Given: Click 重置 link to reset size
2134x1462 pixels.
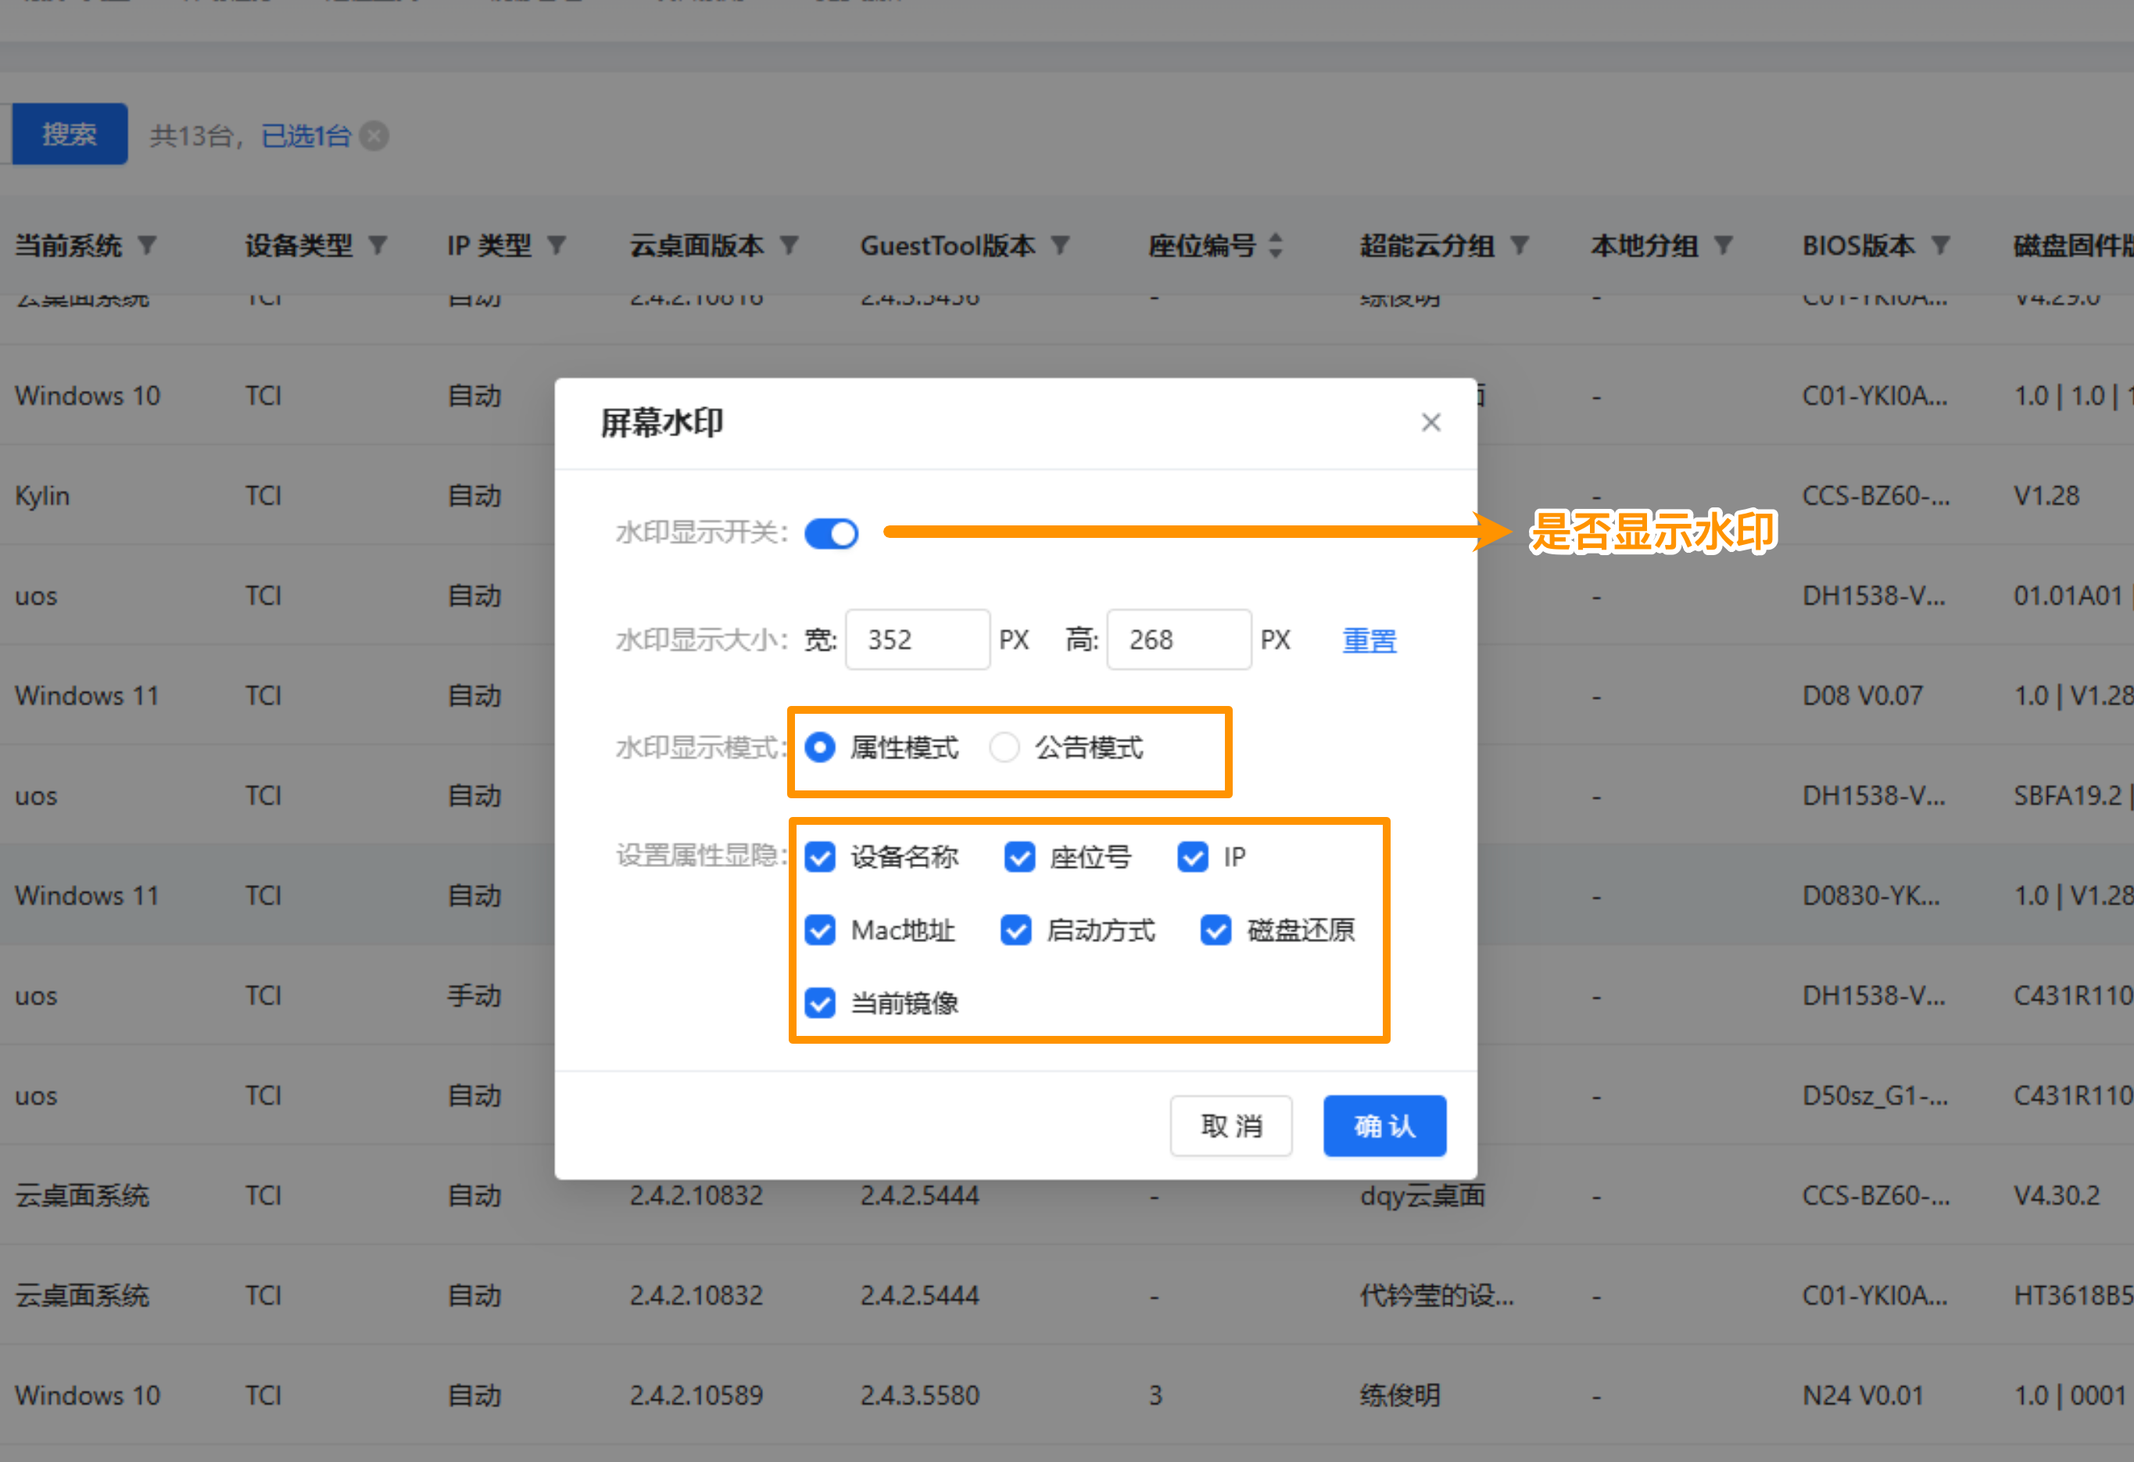Looking at the screenshot, I should [1369, 640].
